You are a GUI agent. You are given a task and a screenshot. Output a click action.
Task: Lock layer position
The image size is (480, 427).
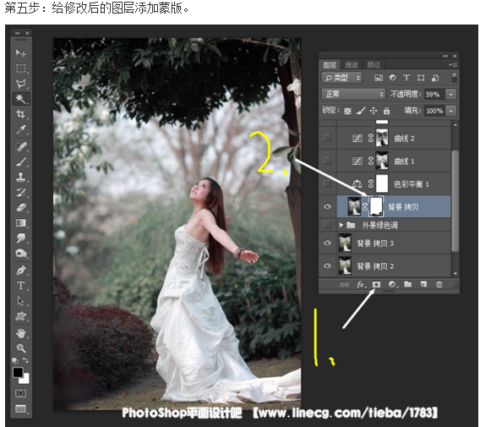point(374,111)
